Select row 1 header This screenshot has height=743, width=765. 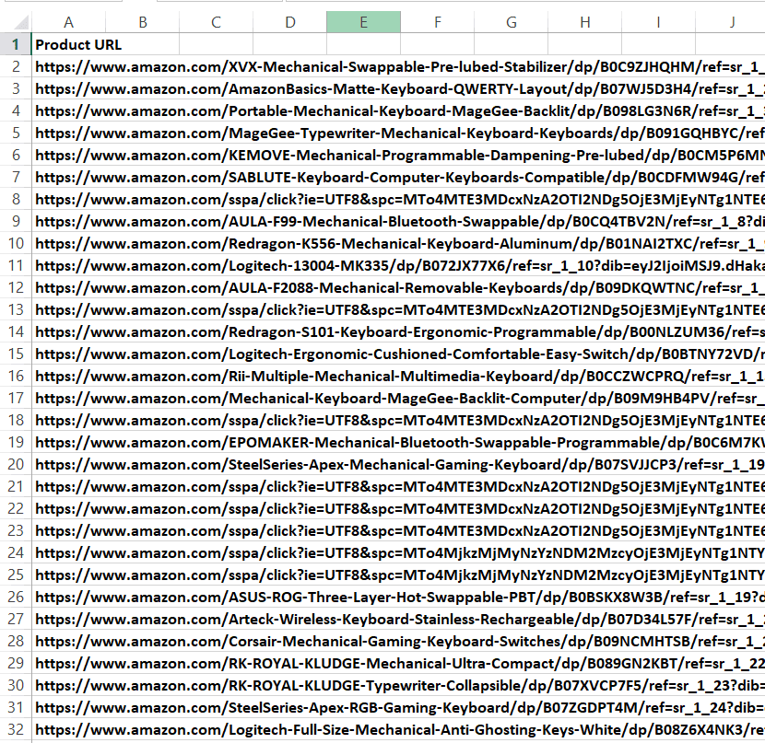[x=16, y=44]
